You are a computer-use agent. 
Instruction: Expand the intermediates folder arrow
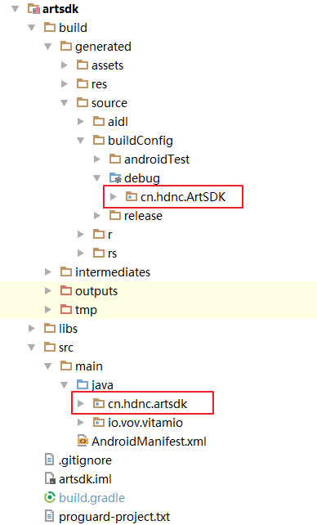[48, 271]
